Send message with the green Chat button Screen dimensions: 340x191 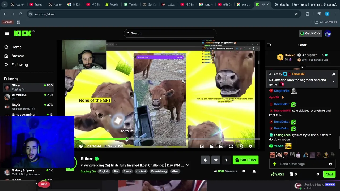(329, 174)
